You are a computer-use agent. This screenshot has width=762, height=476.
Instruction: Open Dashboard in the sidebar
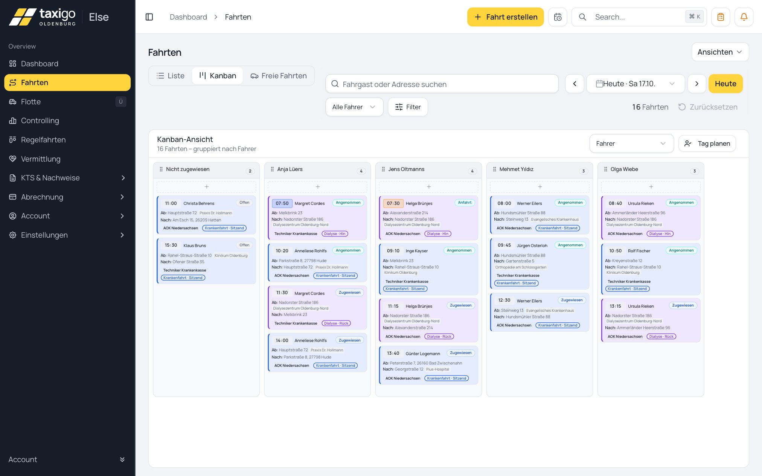pyautogui.click(x=67, y=64)
